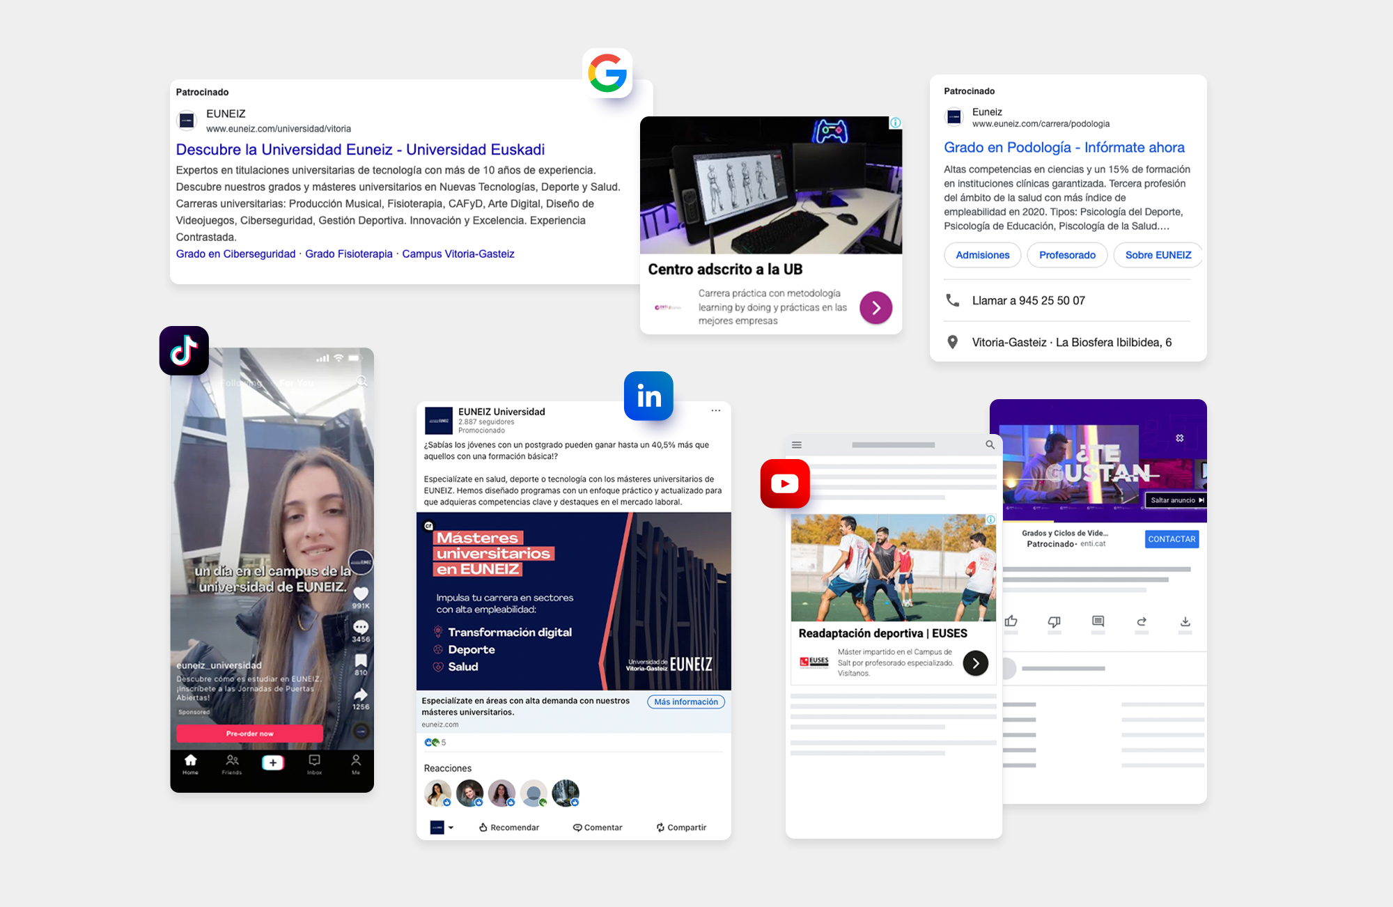
Task: Open the LinkedIn post-as identity dropdown
Action: coord(442,828)
